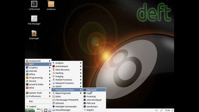Viewport: 199px width, 112px height.
Task: Open the Office menu category
Action: tap(38, 74)
